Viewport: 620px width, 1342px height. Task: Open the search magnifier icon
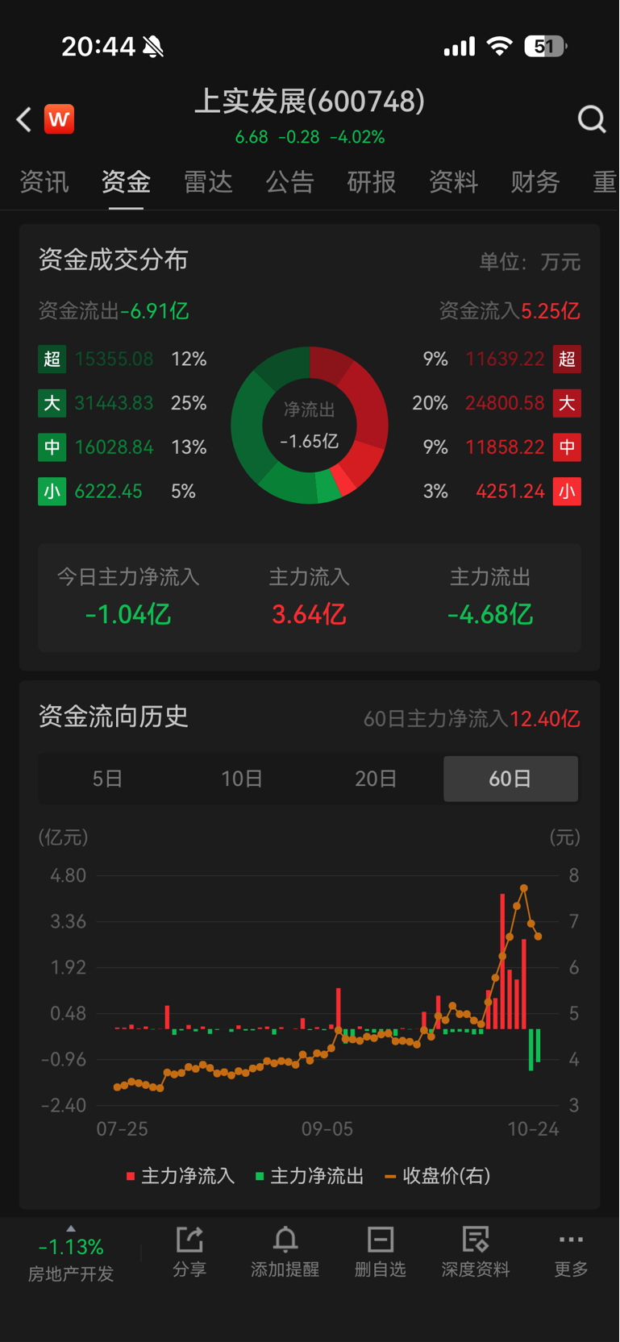tap(592, 119)
